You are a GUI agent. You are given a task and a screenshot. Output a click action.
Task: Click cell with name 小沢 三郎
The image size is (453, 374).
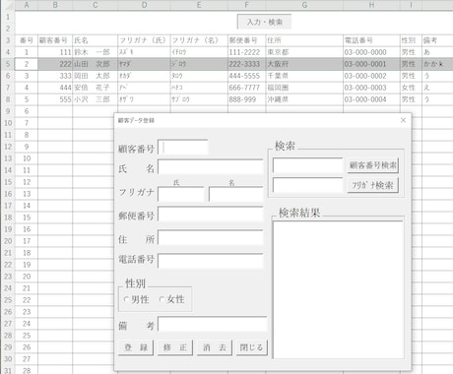click(x=95, y=99)
